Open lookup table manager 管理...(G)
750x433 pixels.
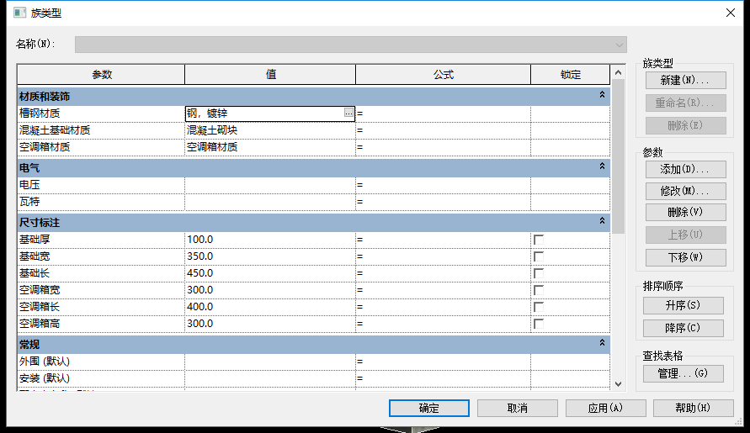tap(683, 374)
